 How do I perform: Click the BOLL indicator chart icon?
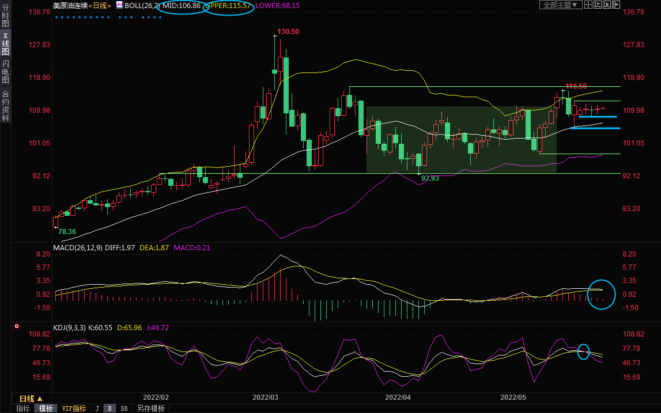tap(119, 5)
